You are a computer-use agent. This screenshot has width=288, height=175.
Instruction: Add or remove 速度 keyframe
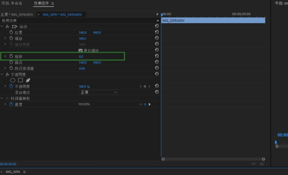click(145, 104)
